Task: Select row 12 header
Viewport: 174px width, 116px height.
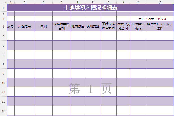Action: pos(3,102)
